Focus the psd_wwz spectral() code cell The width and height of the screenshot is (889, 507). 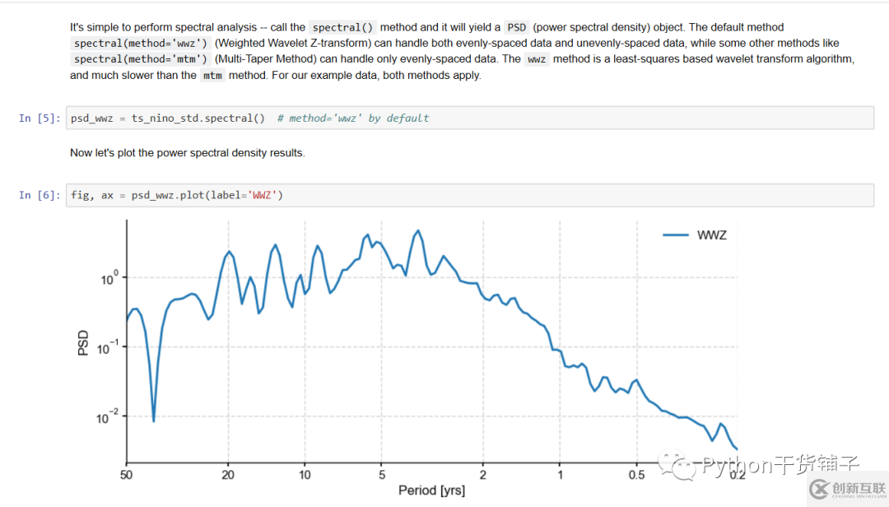tap(469, 118)
